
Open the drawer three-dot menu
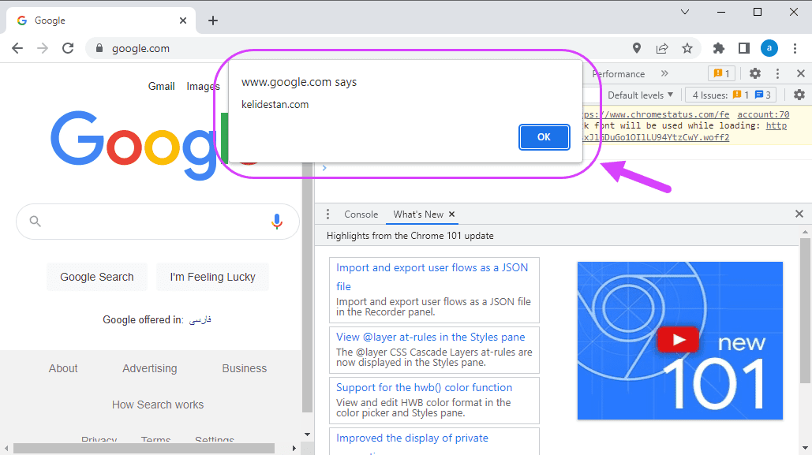327,214
